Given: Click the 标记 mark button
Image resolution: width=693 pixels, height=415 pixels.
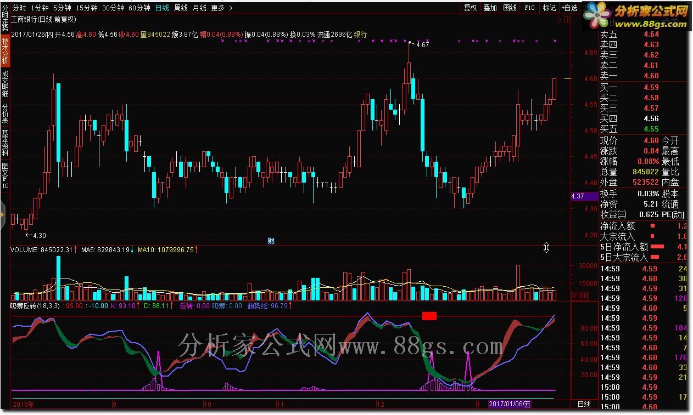Looking at the screenshot, I should tap(549, 8).
